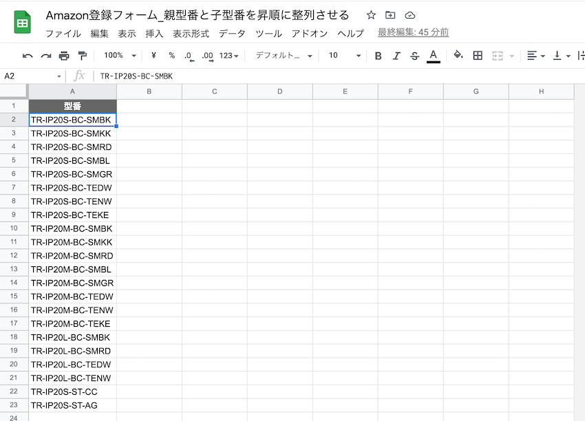Click the 最終編集: 45 分前 link
Image resolution: width=585 pixels, height=421 pixels.
[413, 32]
